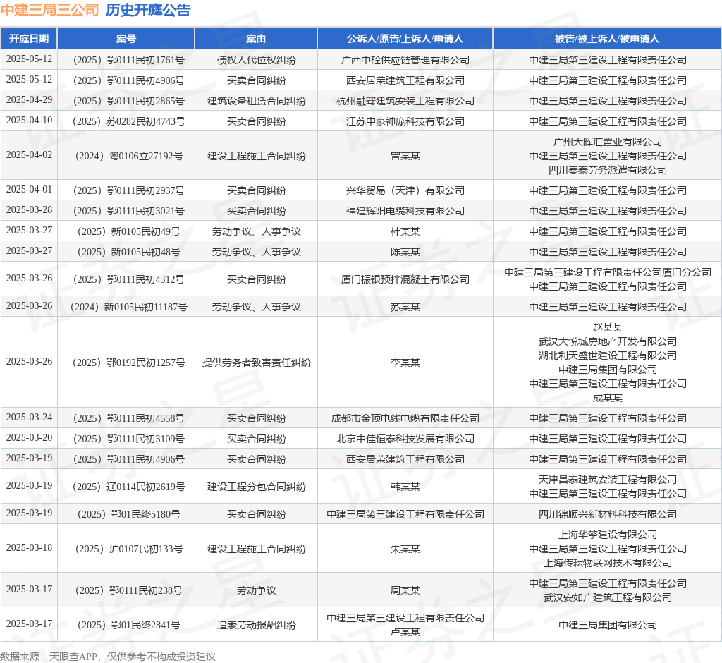The height and width of the screenshot is (663, 722).
Task: Click cause 建设工程分包合同纠纷
Action: point(257,487)
